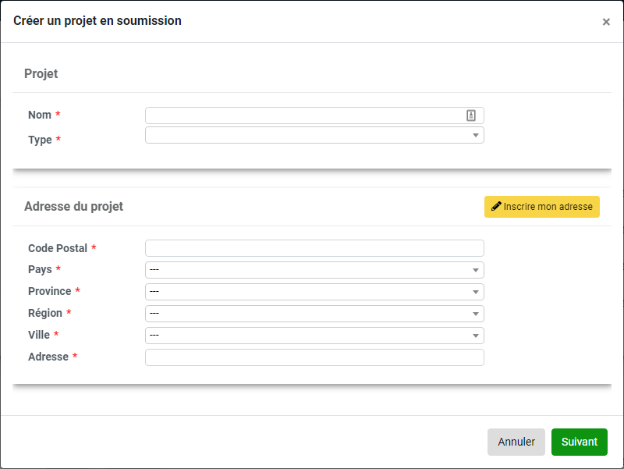Cancel with the Annuler button
Image resolution: width=624 pixels, height=469 pixels.
(x=516, y=442)
